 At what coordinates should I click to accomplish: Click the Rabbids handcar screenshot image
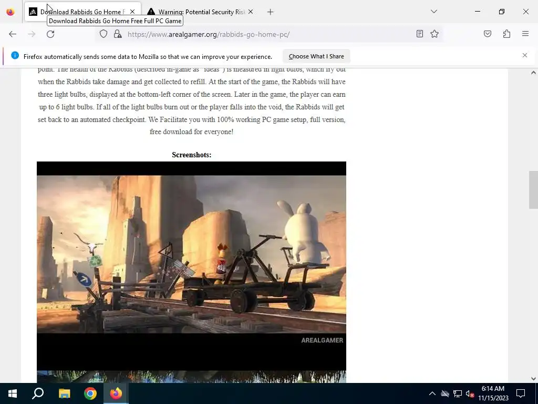point(191,266)
